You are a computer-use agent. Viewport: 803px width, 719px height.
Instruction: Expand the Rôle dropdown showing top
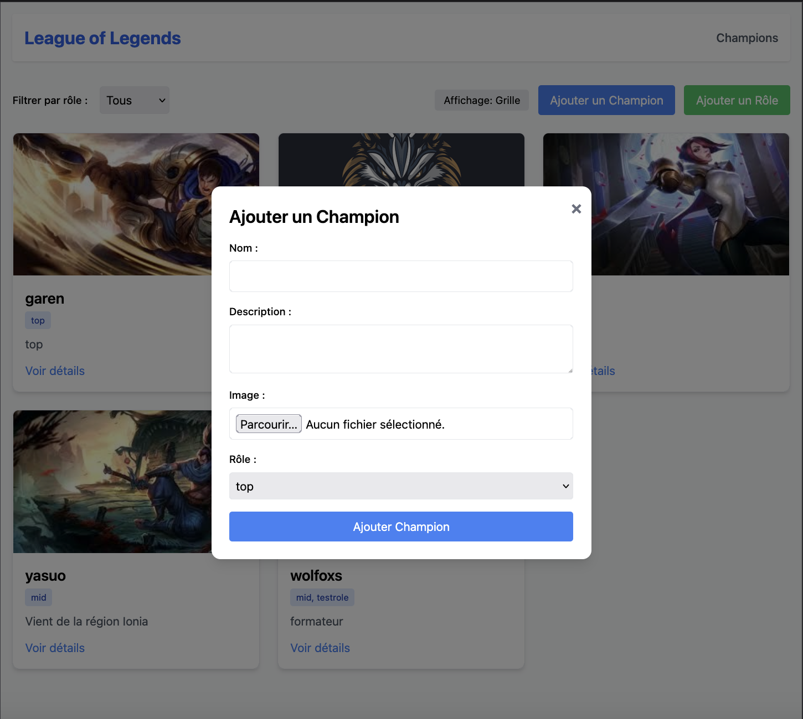pyautogui.click(x=401, y=486)
